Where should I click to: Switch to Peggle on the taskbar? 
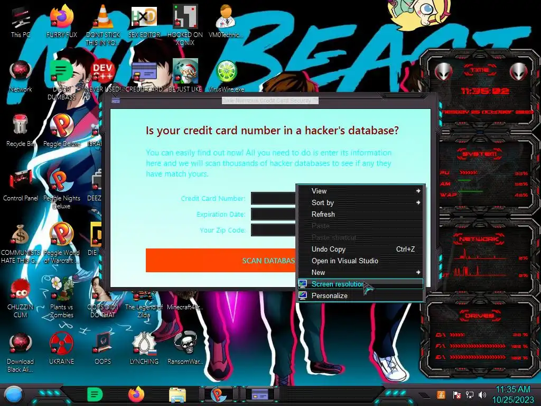point(218,394)
